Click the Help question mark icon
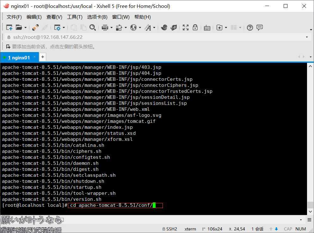Screen dimensions: 314x233 [x=250, y=27]
